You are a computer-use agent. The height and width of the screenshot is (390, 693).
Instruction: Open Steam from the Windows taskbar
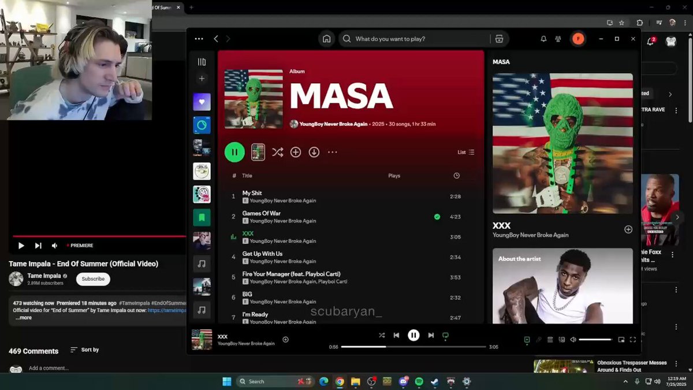[434, 381]
